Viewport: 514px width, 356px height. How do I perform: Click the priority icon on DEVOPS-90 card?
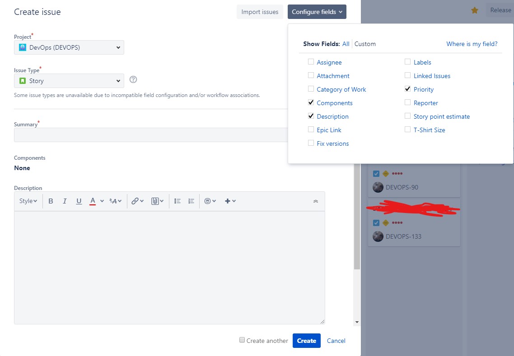[386, 174]
